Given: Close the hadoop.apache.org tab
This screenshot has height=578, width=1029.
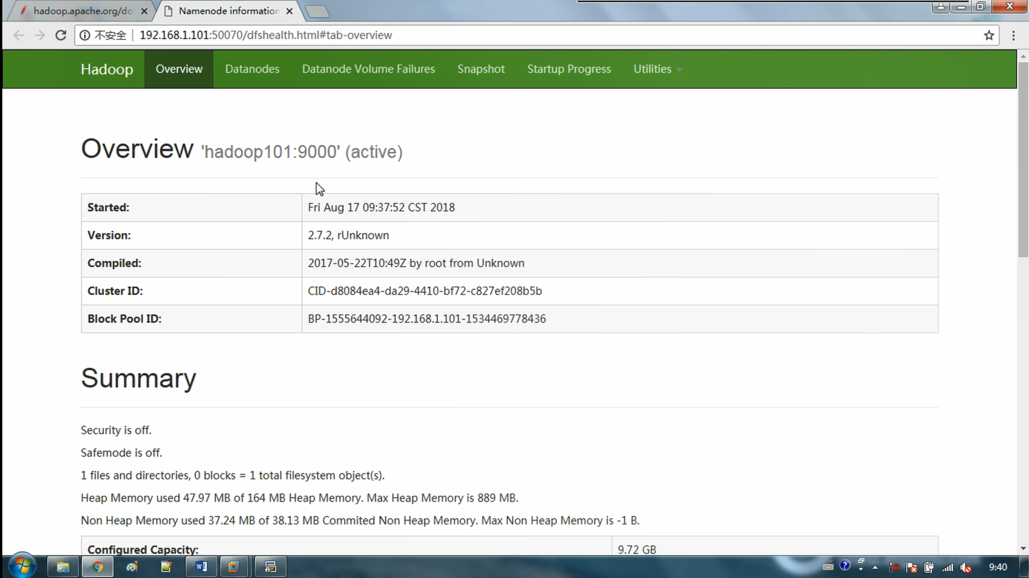Looking at the screenshot, I should (144, 11).
